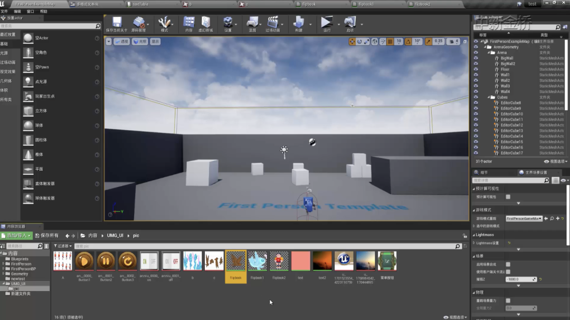Open the FirstPersonGameMode override dropdown
Image resolution: width=570 pixels, height=320 pixels.
click(x=524, y=219)
